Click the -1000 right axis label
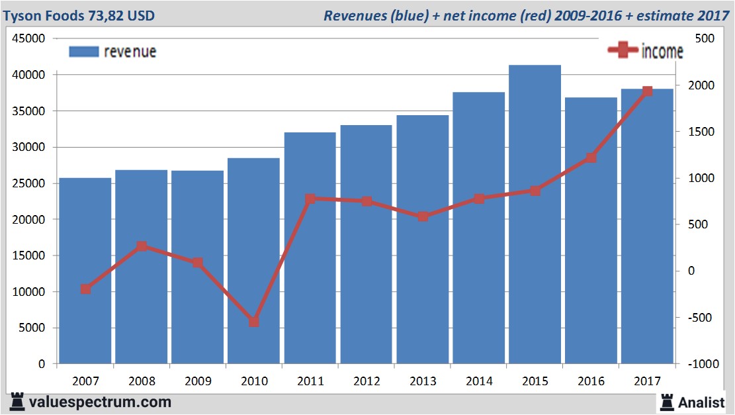This screenshot has height=415, width=735. pyautogui.click(x=703, y=364)
